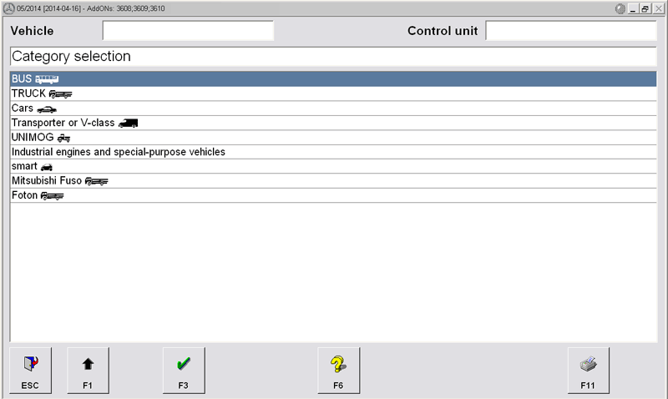Select the TRUCK category row
The height and width of the screenshot is (399, 668).
333,93
